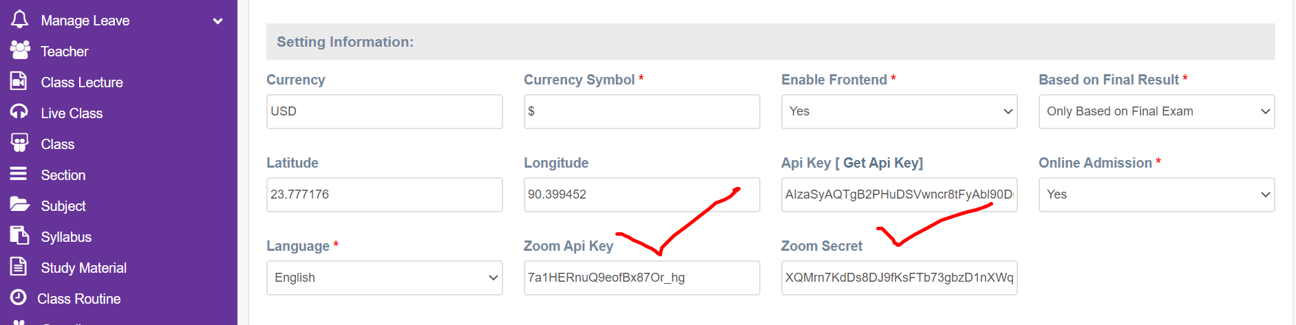Expand the Manage Leave submenu chevron
The height and width of the screenshot is (325, 1296).
(218, 21)
